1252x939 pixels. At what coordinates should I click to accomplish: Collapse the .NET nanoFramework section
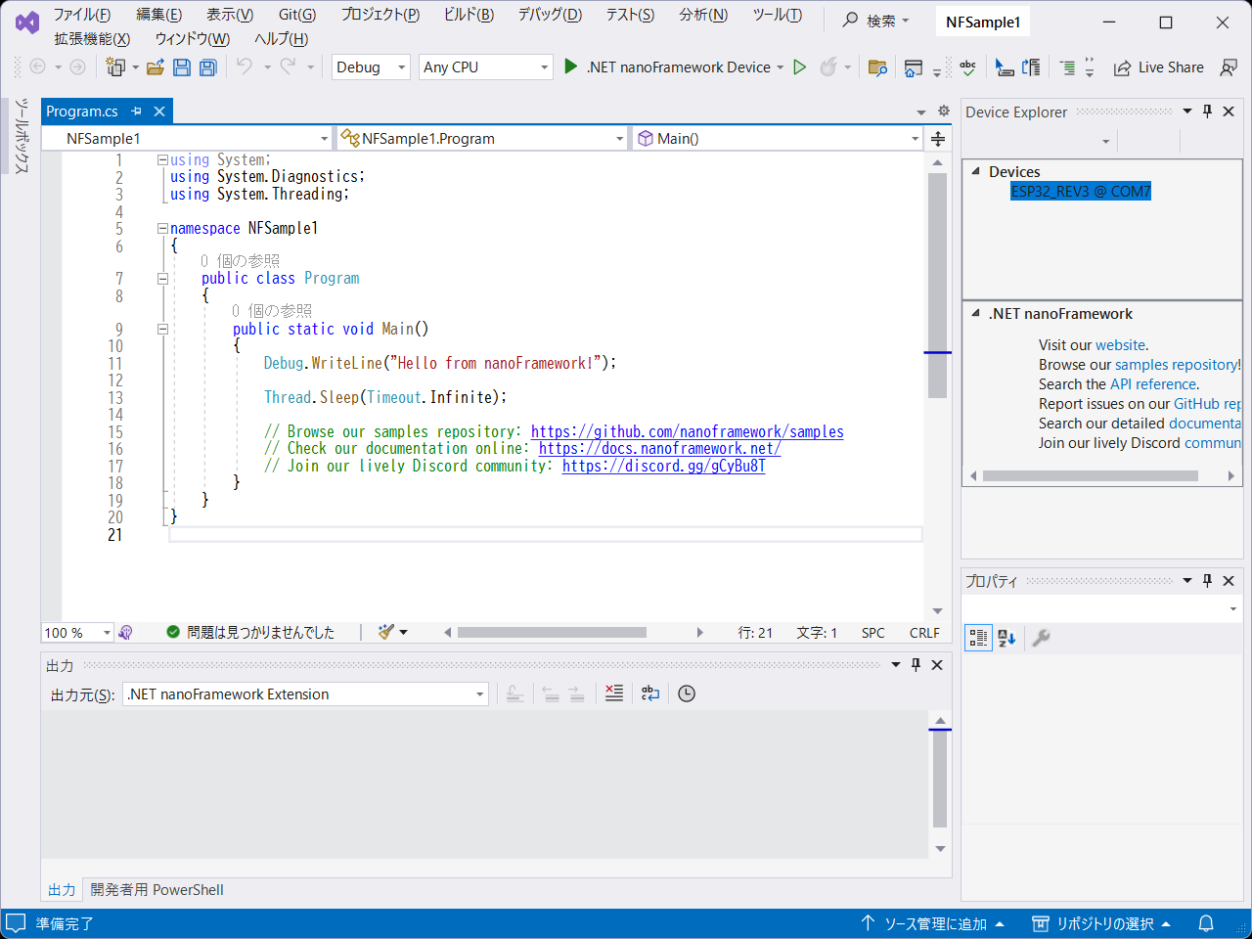[975, 313]
